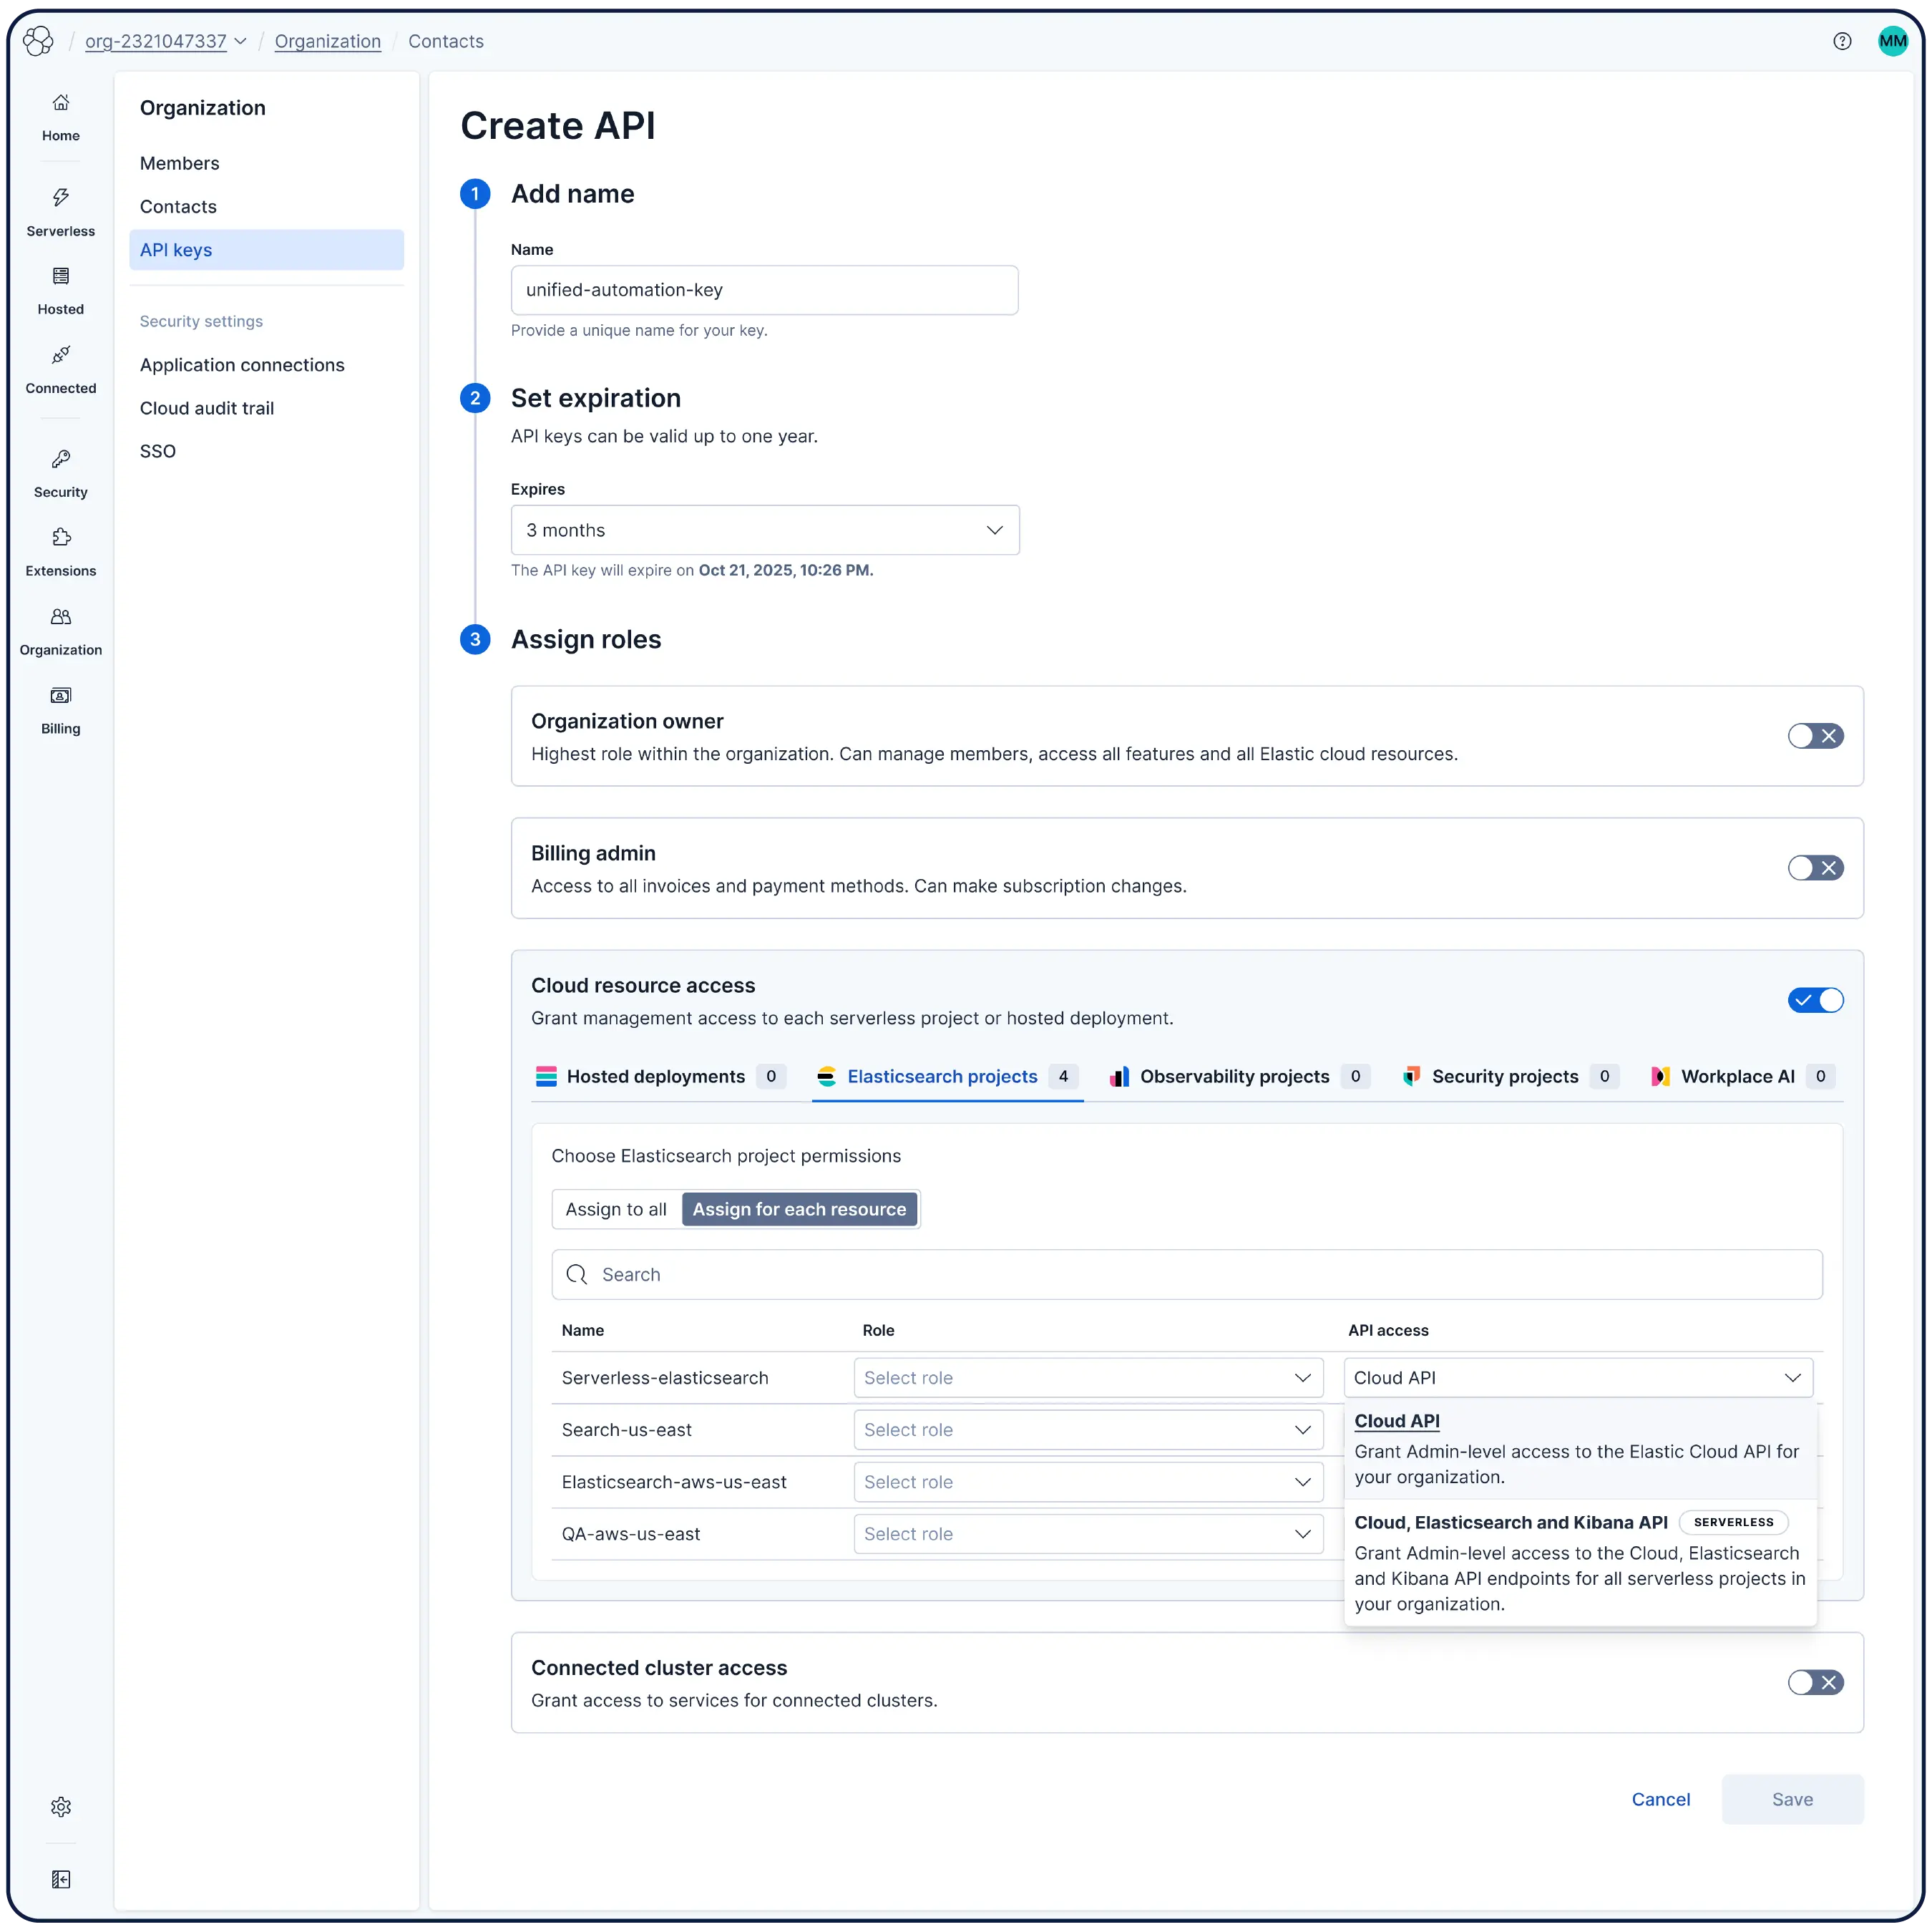
Task: Switch to Observability projects tab
Action: tap(1240, 1077)
